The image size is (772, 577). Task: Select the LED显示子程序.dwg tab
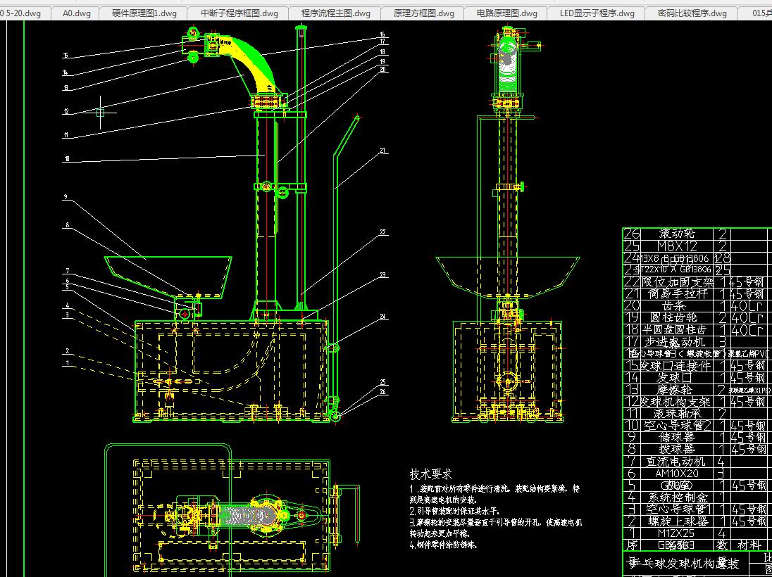pos(597,13)
